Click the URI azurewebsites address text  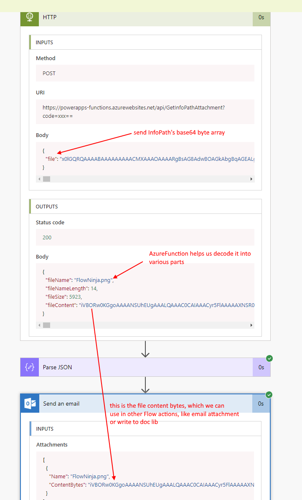[134, 108]
